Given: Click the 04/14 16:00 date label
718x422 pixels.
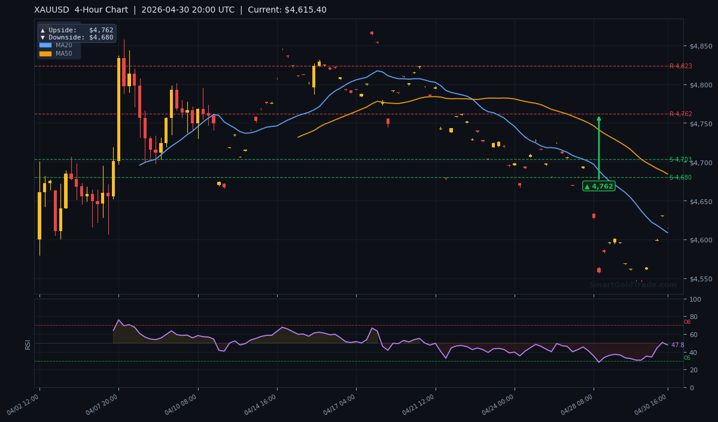Looking at the screenshot, I should tap(261, 405).
